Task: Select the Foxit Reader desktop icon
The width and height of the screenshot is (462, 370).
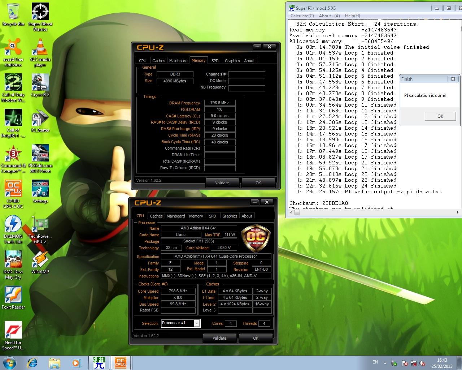Action: [x=13, y=298]
